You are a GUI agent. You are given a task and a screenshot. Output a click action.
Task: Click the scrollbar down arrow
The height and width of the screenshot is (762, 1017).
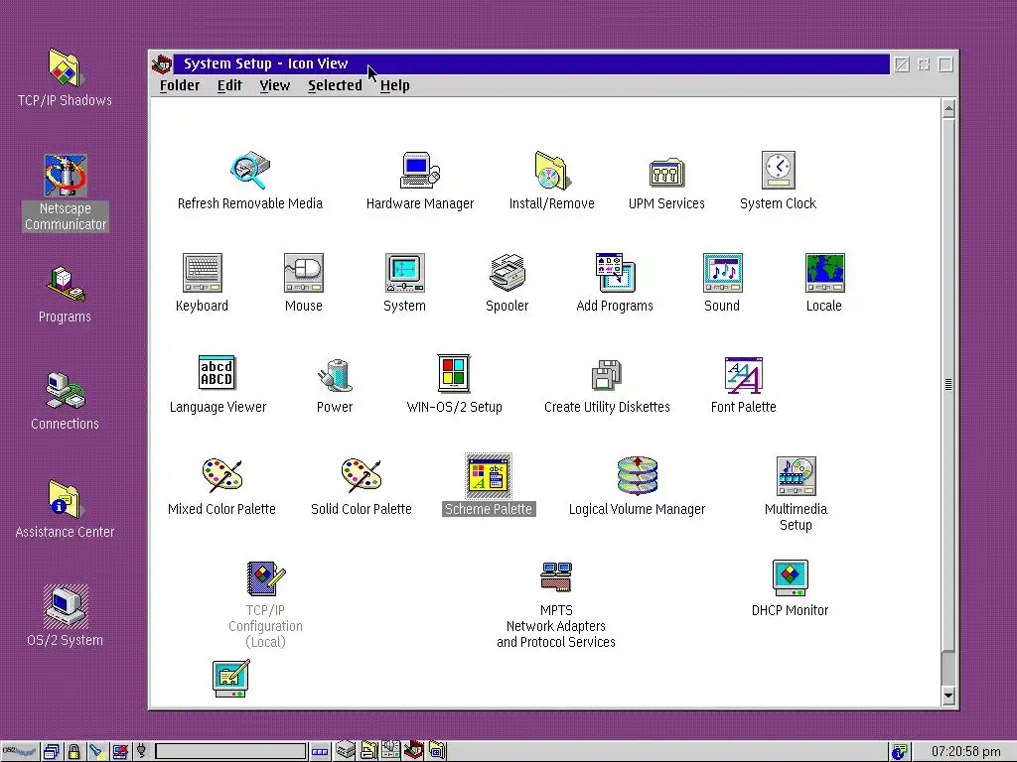[x=948, y=696]
